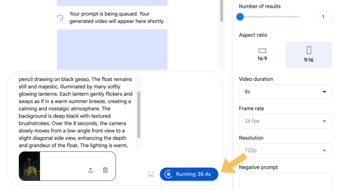Screen dimensions: 338x190
Task: Select the 16:9 aspect ratio option
Action: (x=262, y=55)
